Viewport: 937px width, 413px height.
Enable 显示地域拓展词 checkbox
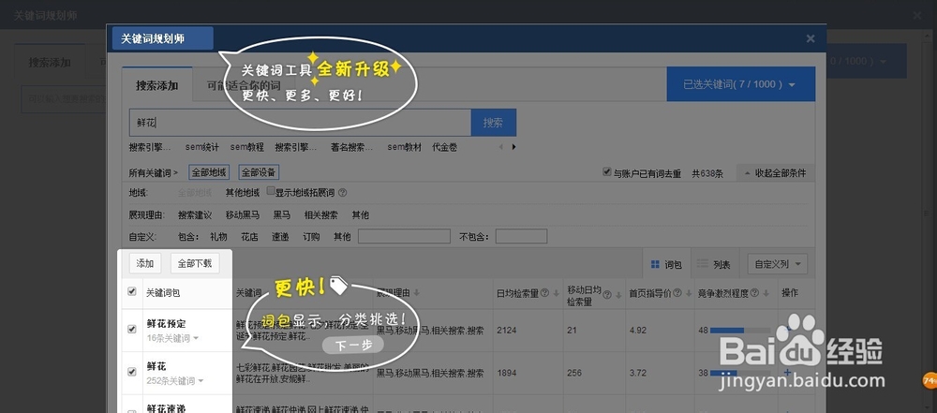point(271,191)
